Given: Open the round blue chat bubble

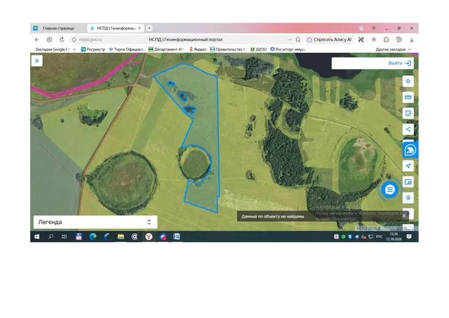Looking at the screenshot, I should click(390, 190).
